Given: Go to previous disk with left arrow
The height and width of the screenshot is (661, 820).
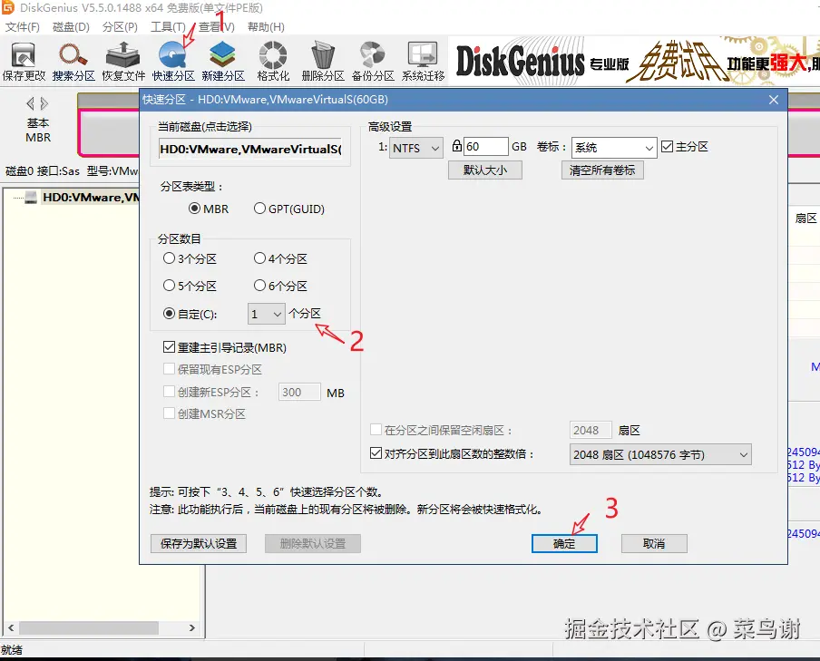Looking at the screenshot, I should tap(30, 103).
